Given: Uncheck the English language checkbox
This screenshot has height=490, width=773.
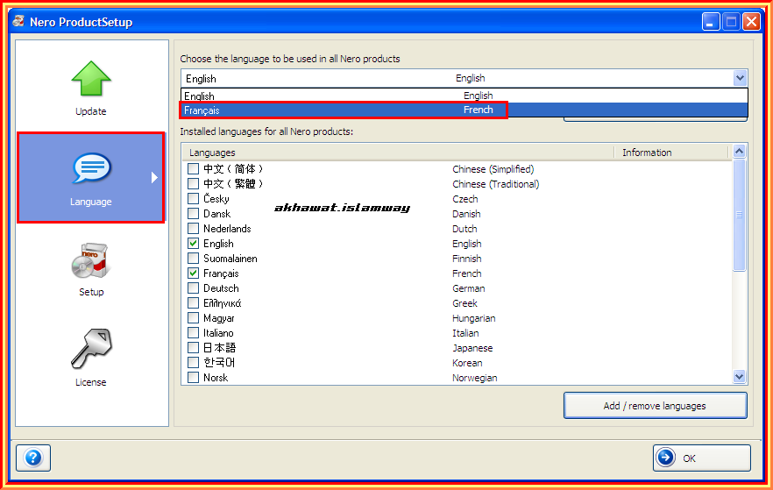Looking at the screenshot, I should 193,243.
